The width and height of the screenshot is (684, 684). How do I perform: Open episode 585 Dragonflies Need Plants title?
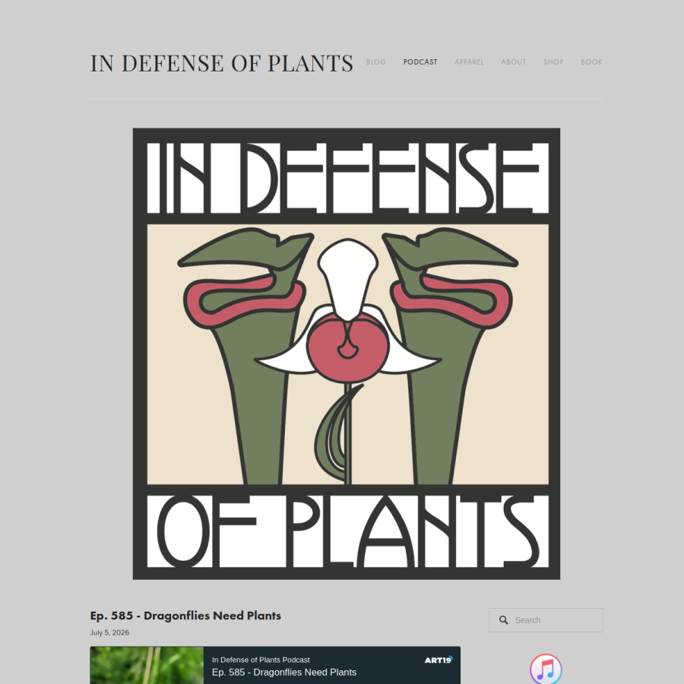[x=185, y=616]
